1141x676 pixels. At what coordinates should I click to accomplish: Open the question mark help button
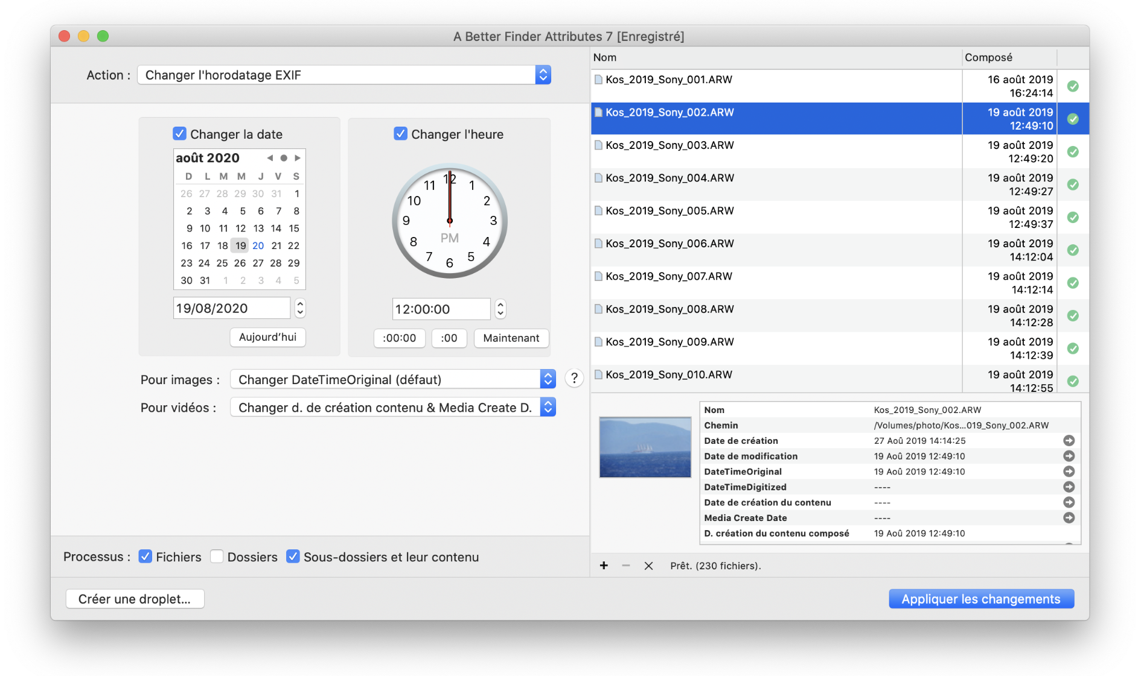574,379
